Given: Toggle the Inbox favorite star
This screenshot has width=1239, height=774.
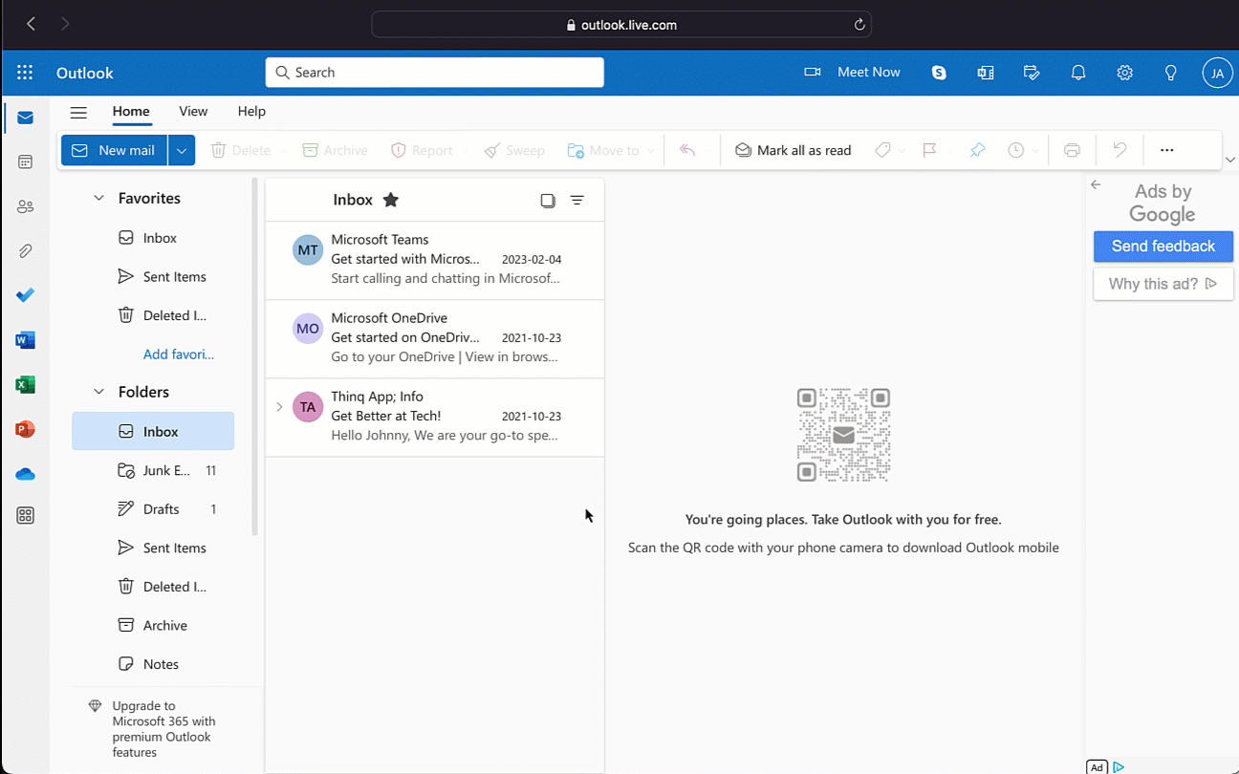Looking at the screenshot, I should coord(391,200).
